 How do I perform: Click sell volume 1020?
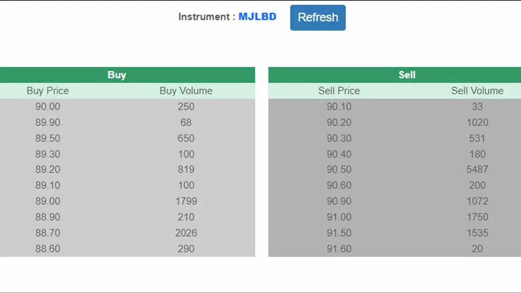pyautogui.click(x=477, y=122)
